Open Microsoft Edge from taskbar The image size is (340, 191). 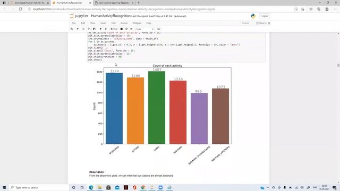tap(91, 187)
